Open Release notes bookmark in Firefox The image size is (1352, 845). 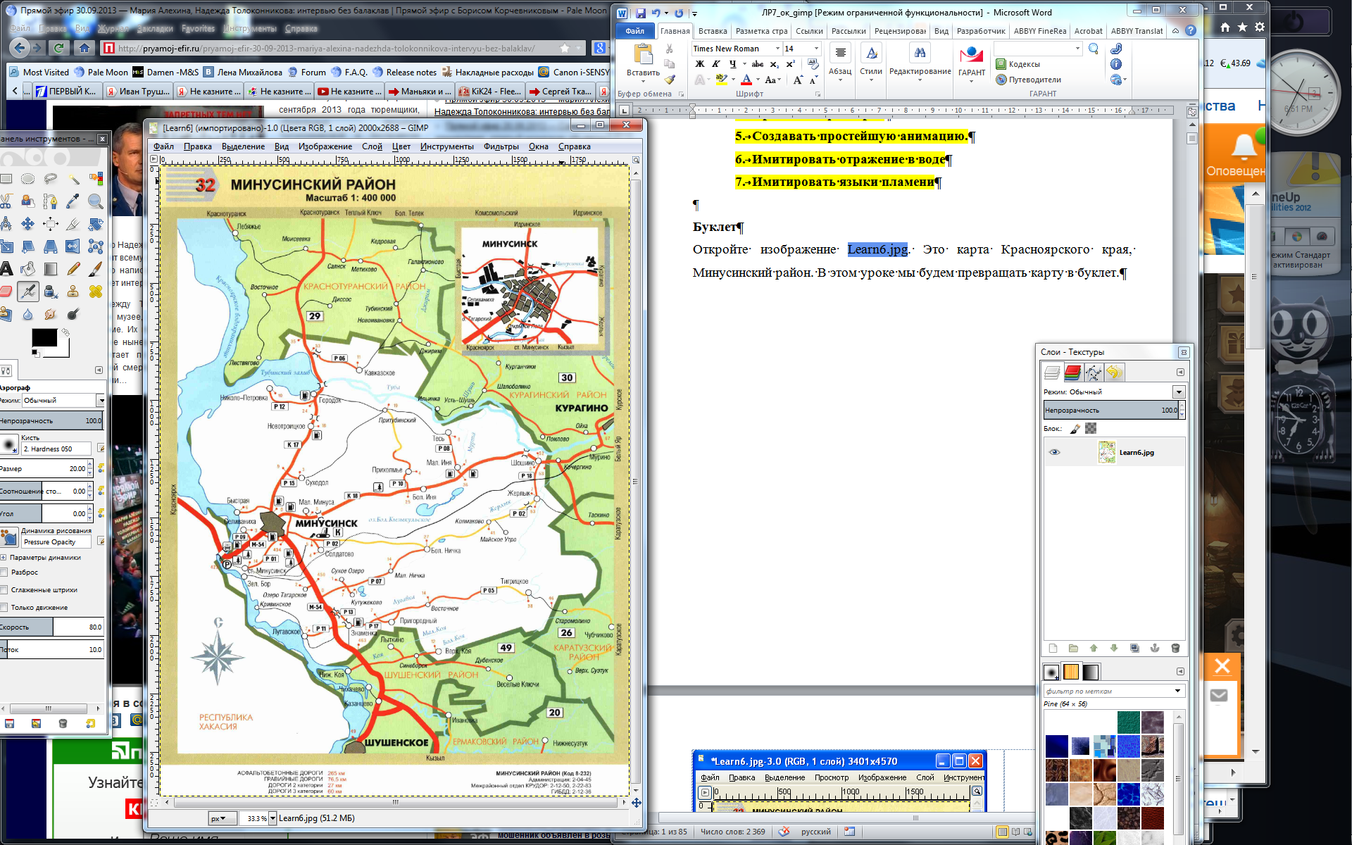coord(405,72)
